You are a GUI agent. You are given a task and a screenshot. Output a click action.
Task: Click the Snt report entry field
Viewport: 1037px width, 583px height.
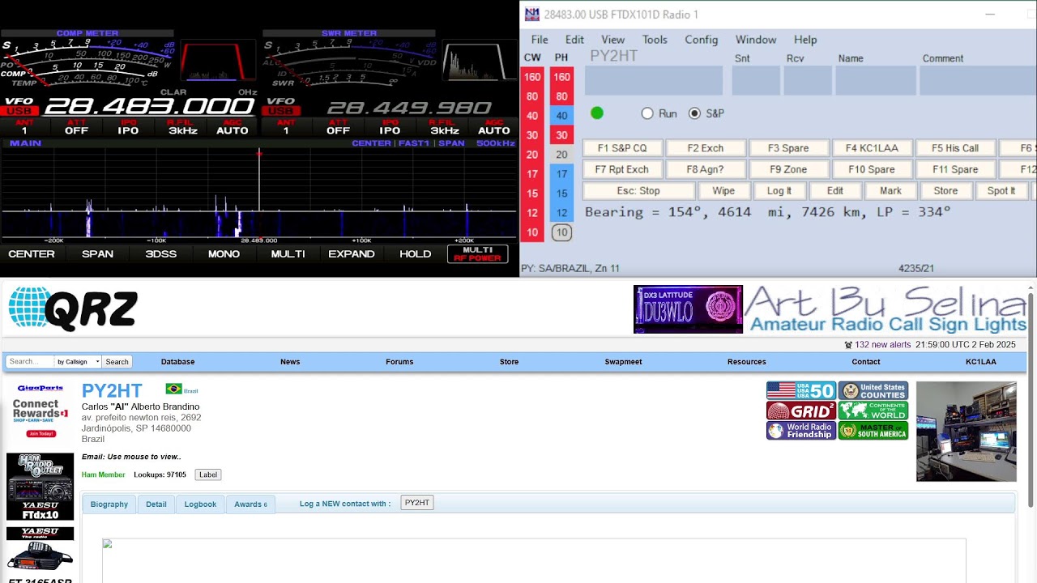click(x=756, y=81)
